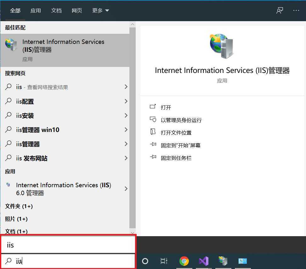Image resolution: width=306 pixels, height=269 pixels.
Task: Click the scroll up arrow of results list
Action: click(133, 25)
